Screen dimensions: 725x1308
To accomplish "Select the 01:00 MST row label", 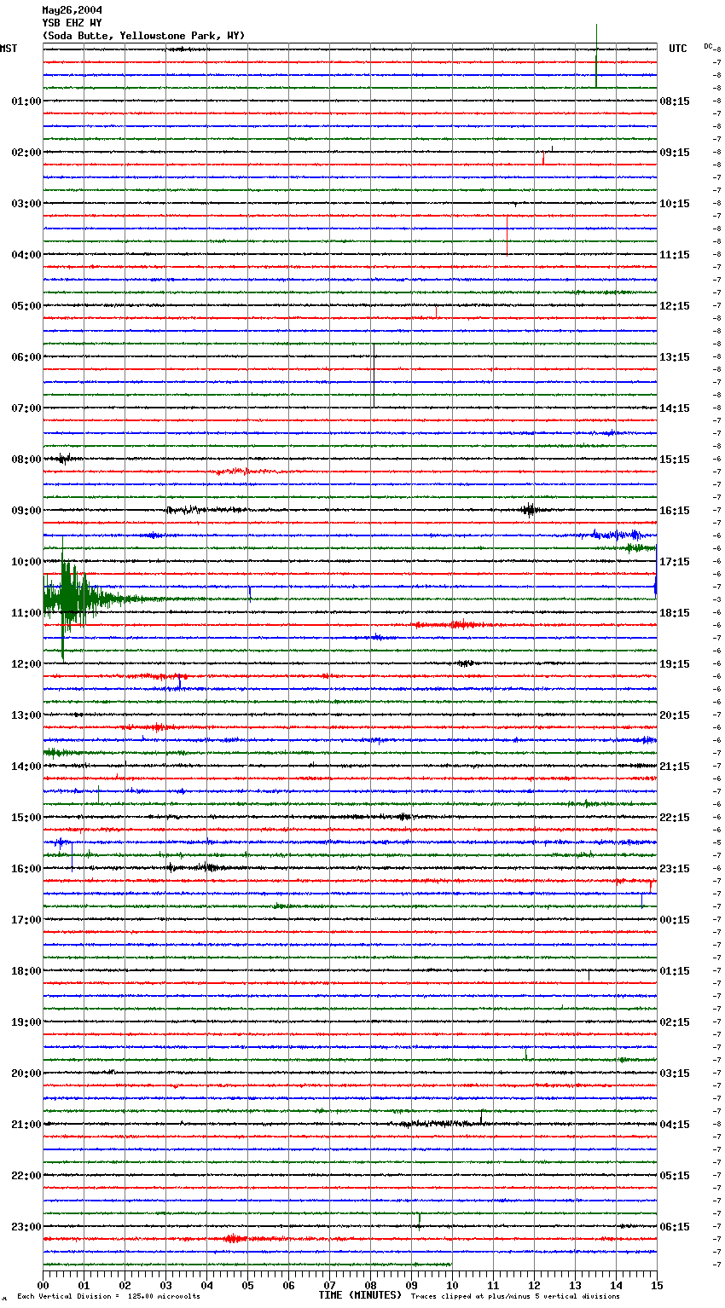I will pyautogui.click(x=26, y=101).
